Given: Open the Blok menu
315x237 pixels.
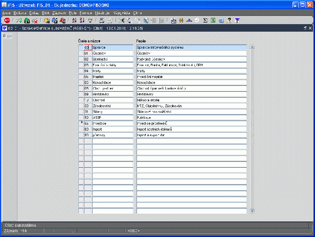Looking at the screenshot, I should (46, 13).
